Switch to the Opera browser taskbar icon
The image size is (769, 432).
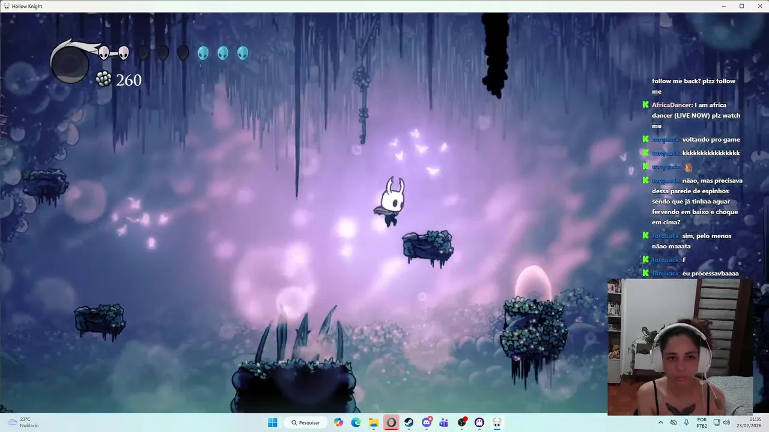(391, 422)
